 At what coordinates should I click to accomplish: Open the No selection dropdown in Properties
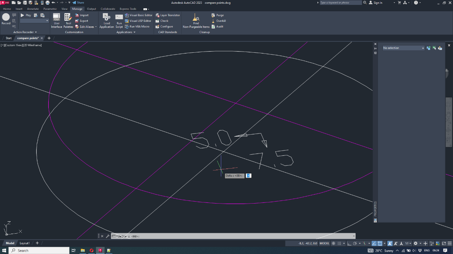(403, 48)
